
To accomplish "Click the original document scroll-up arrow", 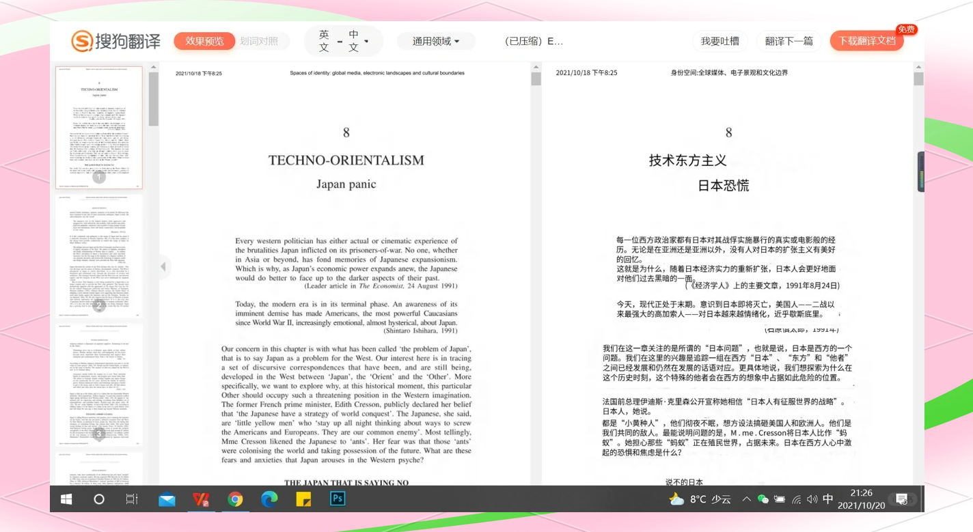I will [536, 67].
